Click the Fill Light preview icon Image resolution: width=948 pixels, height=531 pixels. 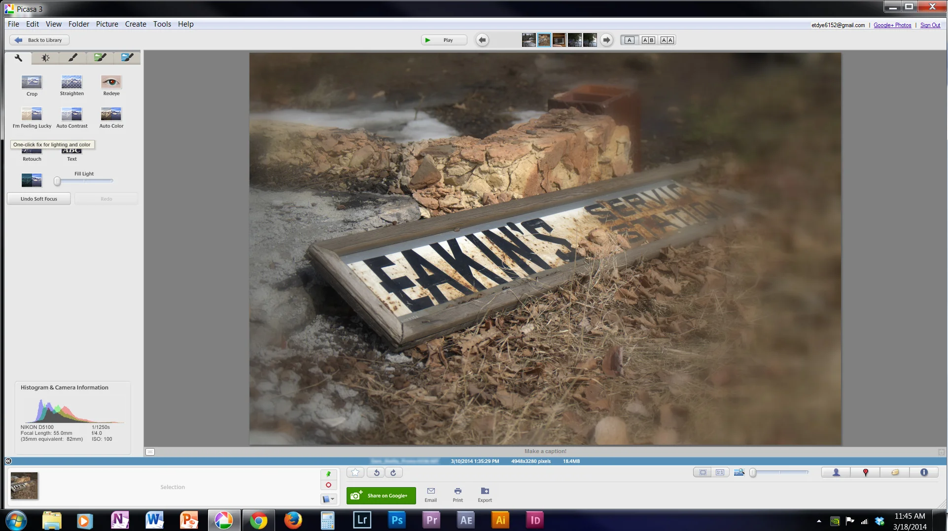click(32, 180)
